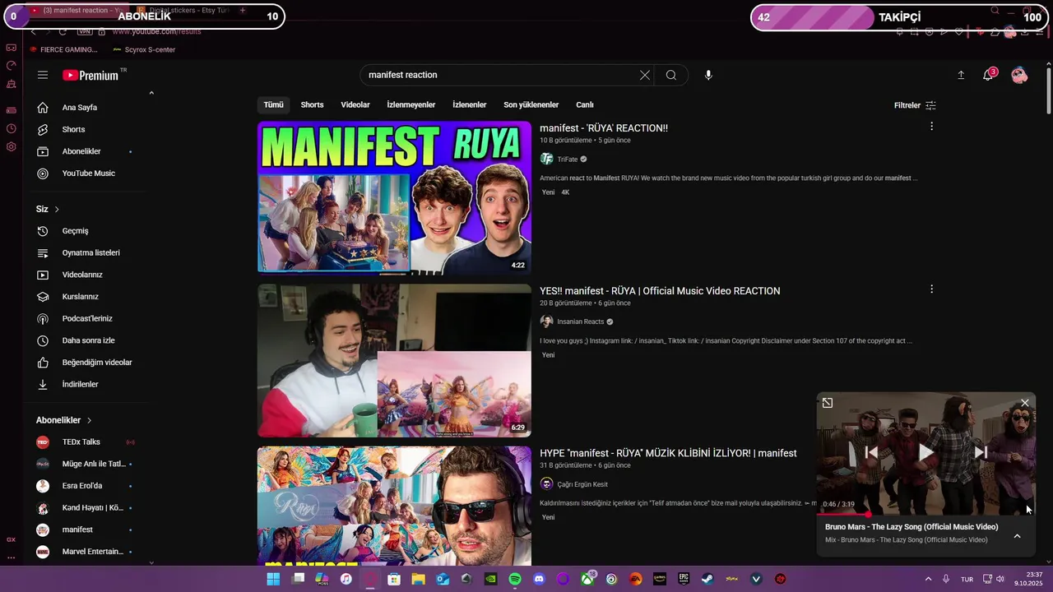1053x592 pixels.
Task: Collapse the miniplayer queue chevron
Action: point(1017,536)
